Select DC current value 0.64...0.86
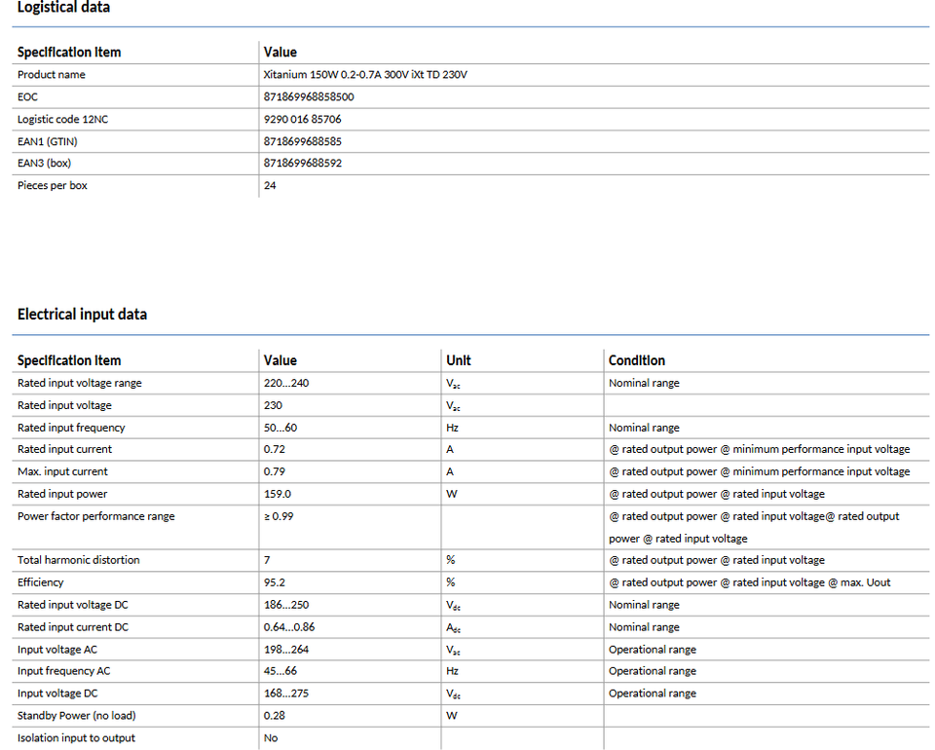The width and height of the screenshot is (935, 750). coord(289,627)
